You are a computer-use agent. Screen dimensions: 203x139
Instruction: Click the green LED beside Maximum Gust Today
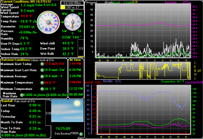[42, 64]
